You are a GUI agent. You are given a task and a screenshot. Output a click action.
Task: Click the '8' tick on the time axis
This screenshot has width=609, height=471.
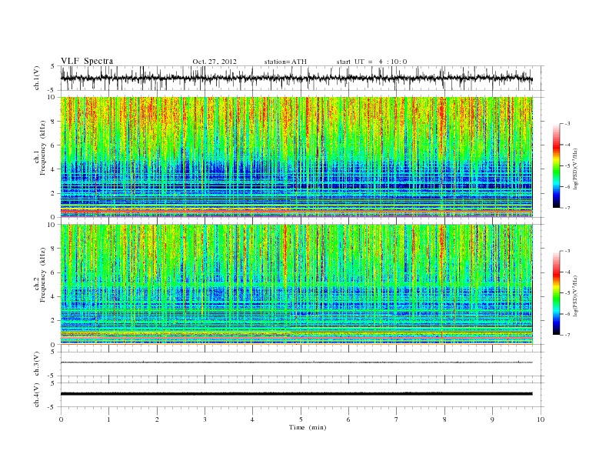click(444, 419)
